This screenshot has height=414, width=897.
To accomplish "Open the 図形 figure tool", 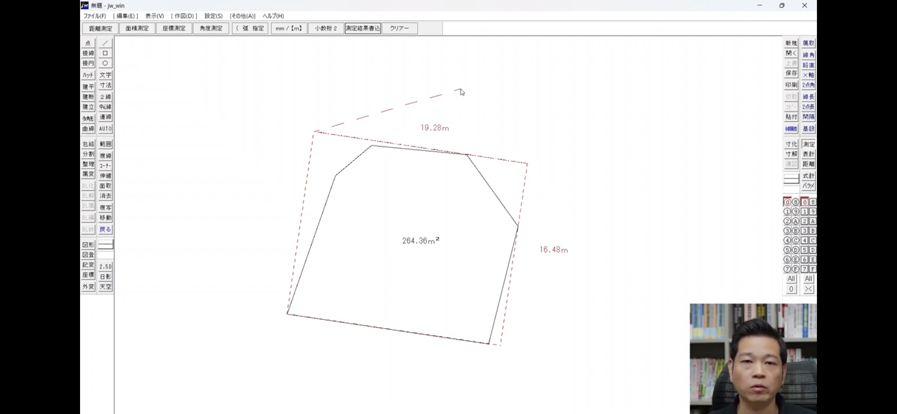I will [88, 245].
